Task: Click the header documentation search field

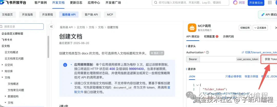Action: pyautogui.click(x=190, y=3)
